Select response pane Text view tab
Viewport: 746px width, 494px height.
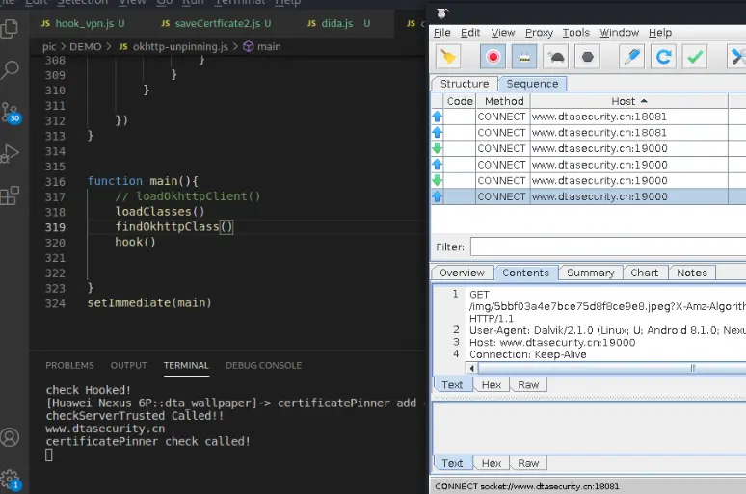tap(452, 463)
